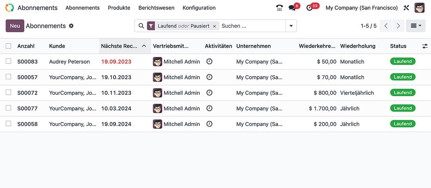431x188 pixels.
Task: Open the Berichtswesen menu
Action: [x=156, y=8]
